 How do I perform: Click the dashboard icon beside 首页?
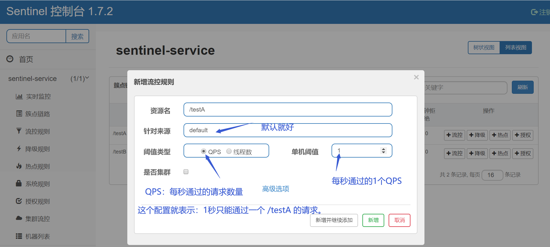coord(10,59)
